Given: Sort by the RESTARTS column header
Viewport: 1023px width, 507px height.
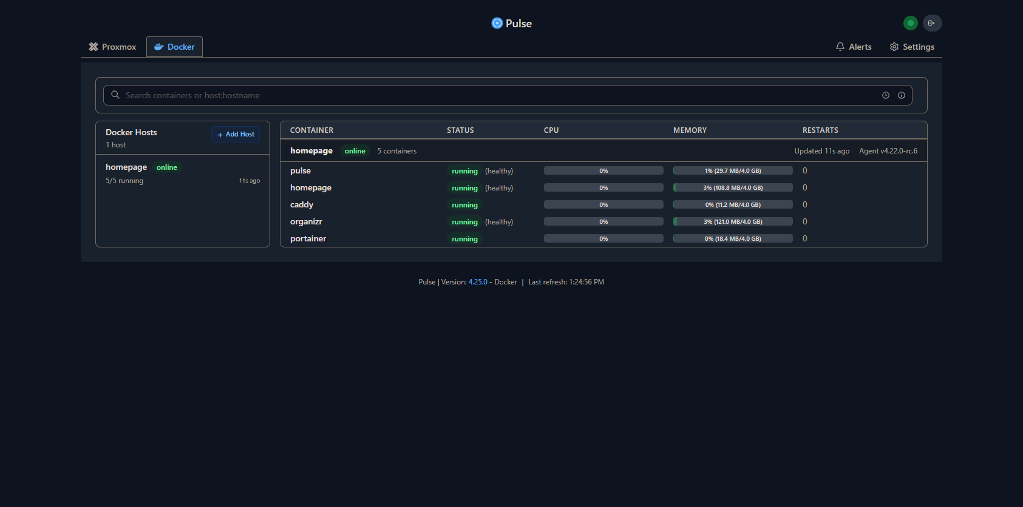Looking at the screenshot, I should 820,130.
